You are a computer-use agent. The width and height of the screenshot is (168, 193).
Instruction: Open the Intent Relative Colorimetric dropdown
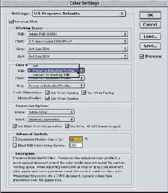51,119
